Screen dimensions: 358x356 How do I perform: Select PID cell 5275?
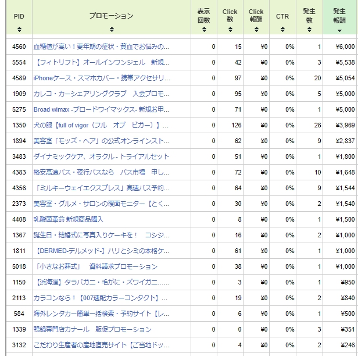coord(19,109)
